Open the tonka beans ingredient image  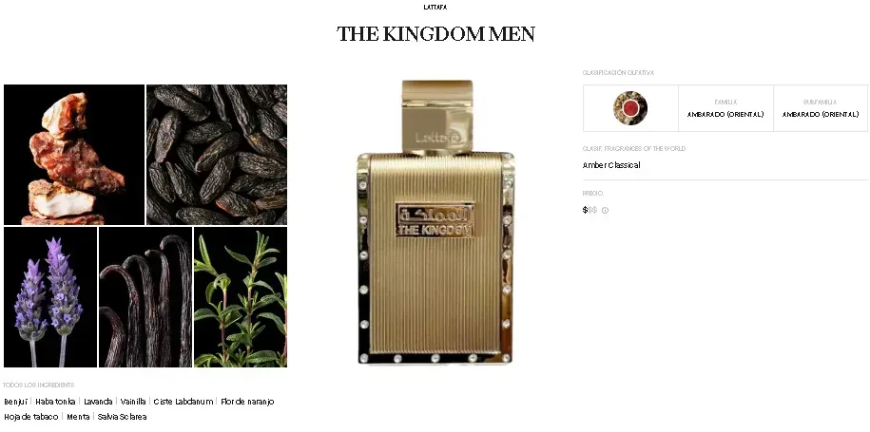(x=217, y=155)
